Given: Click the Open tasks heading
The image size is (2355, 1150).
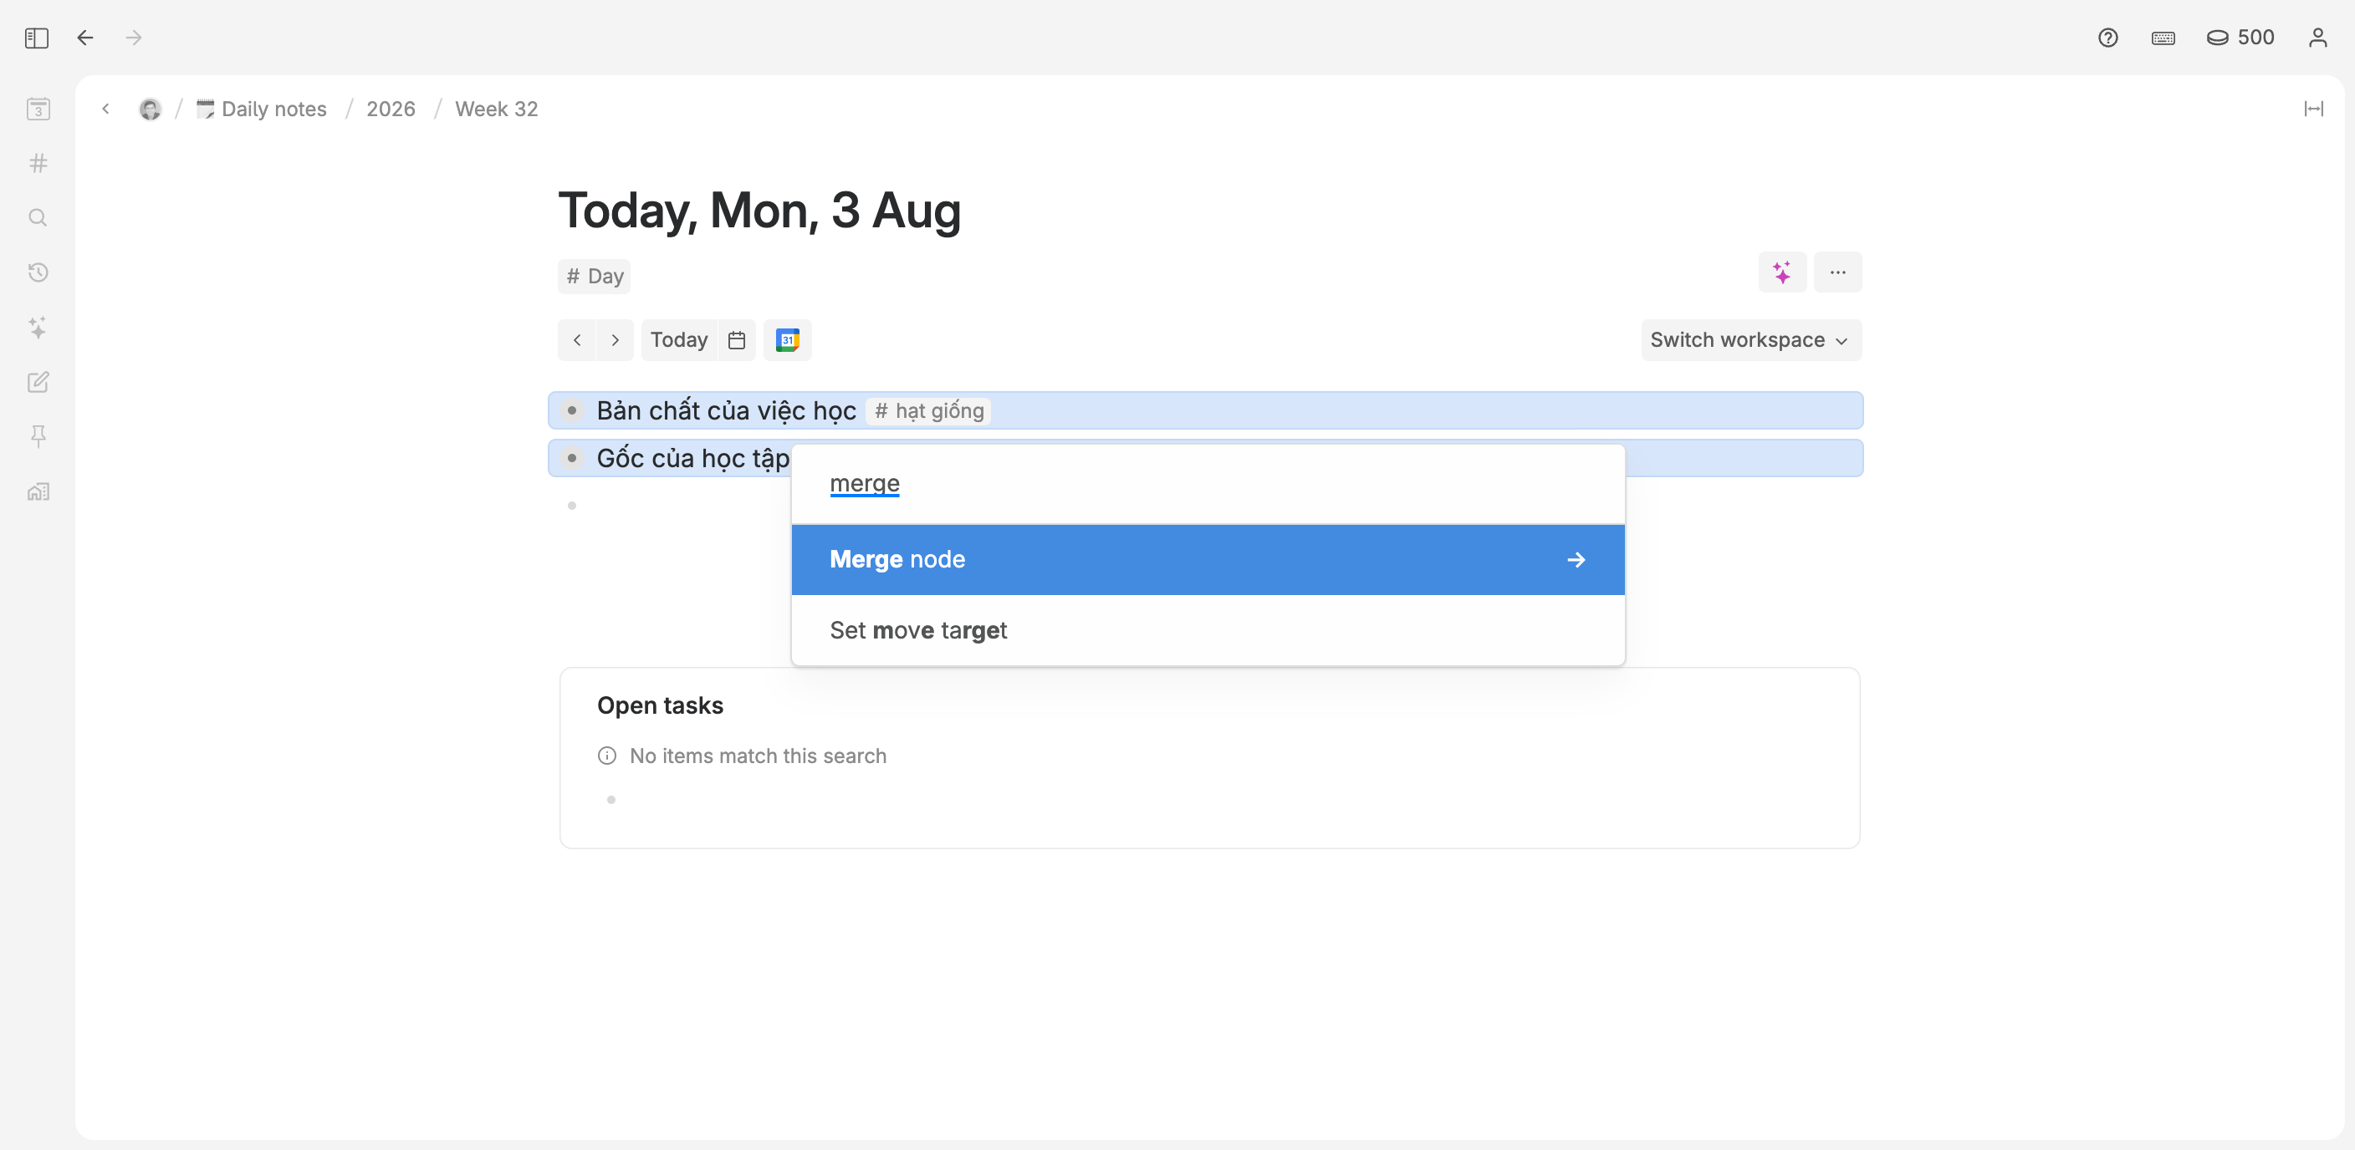Looking at the screenshot, I should 660,705.
